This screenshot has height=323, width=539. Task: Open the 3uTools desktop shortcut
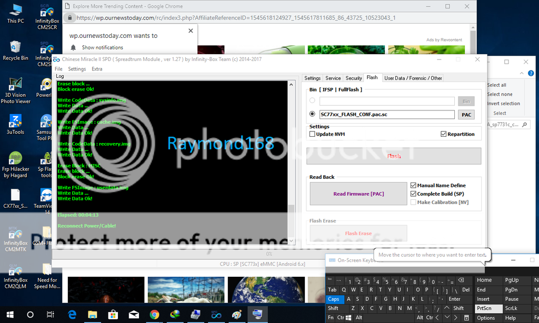point(15,123)
